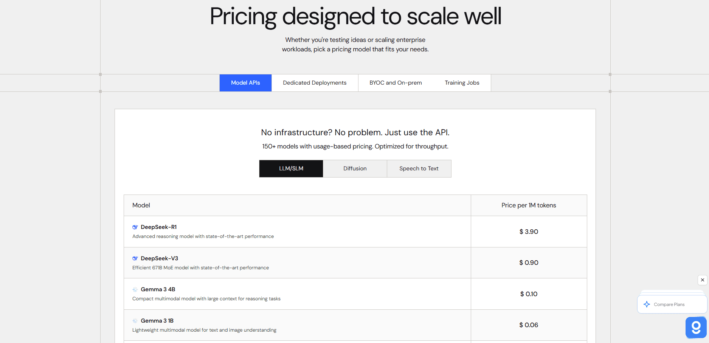Image resolution: width=709 pixels, height=343 pixels.
Task: Click the sparkle icon beside Gemma 3 4B
Action: tap(135, 289)
